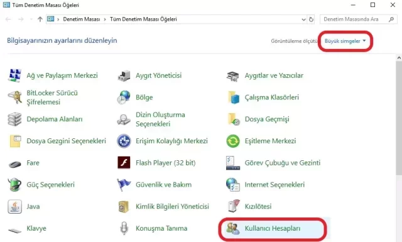Open the Bölge globe icon
The image size is (402, 242).
[124, 97]
